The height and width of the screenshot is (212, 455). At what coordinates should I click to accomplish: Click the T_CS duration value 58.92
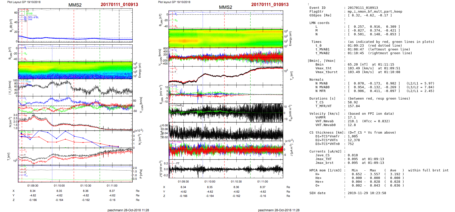click(353, 102)
